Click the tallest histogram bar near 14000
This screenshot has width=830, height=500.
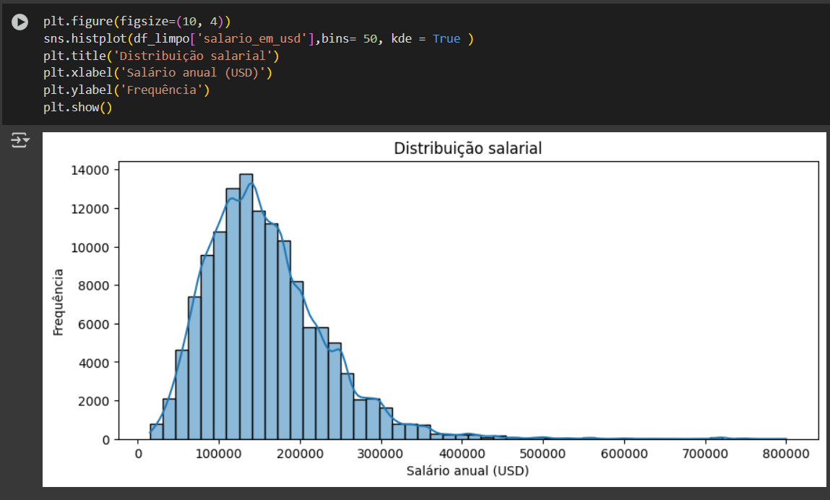246,303
